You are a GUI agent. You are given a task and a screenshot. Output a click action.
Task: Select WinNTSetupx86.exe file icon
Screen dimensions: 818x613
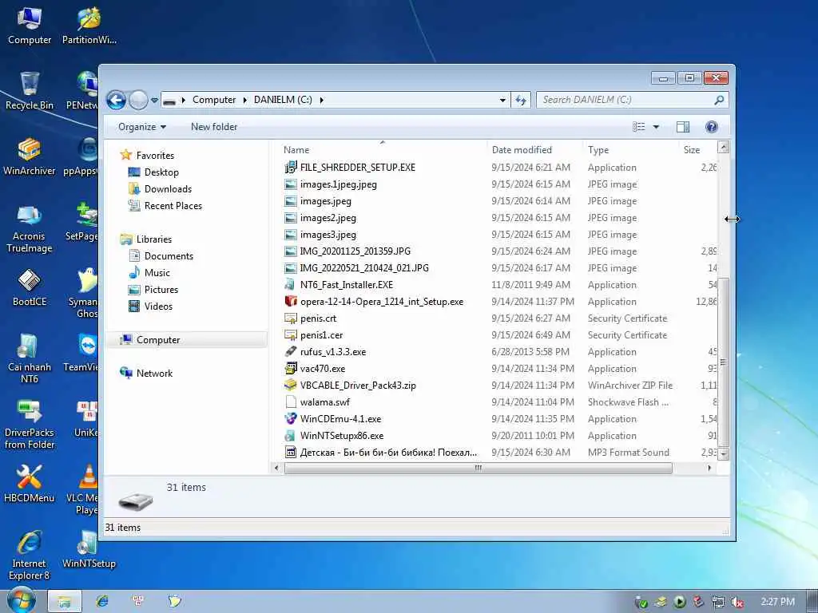291,436
